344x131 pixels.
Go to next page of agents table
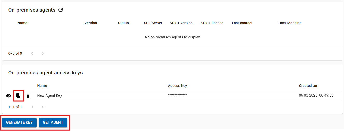[x=43, y=54]
